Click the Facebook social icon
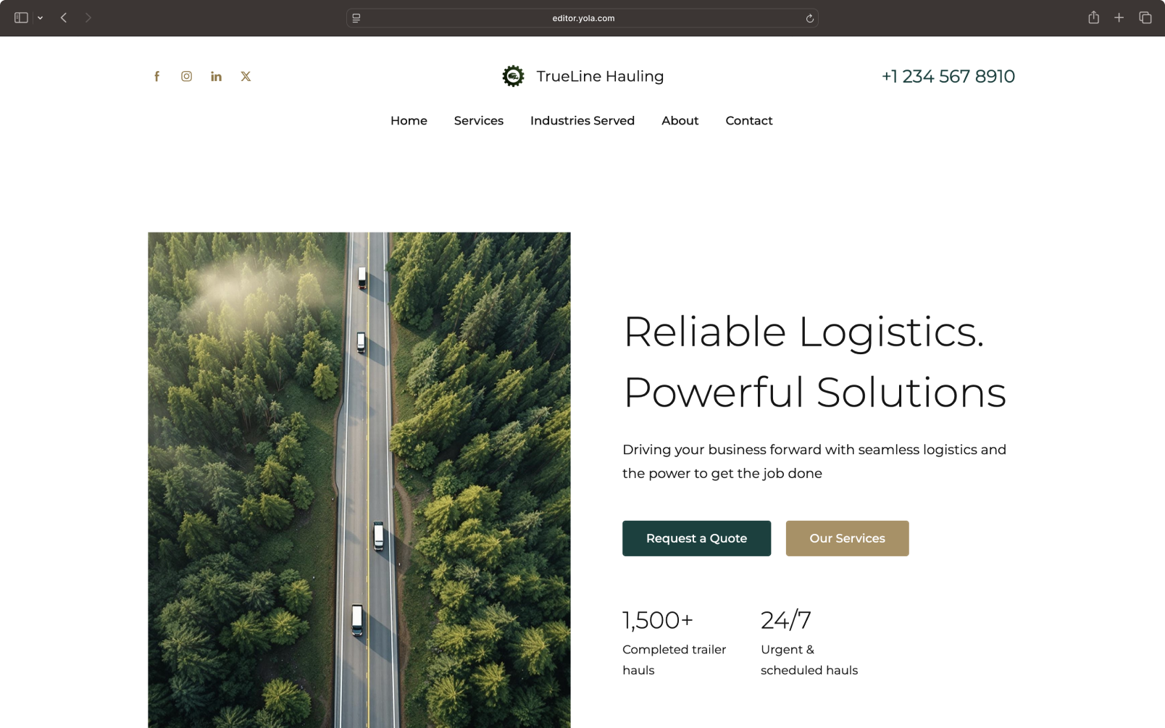1165x728 pixels. (x=156, y=76)
